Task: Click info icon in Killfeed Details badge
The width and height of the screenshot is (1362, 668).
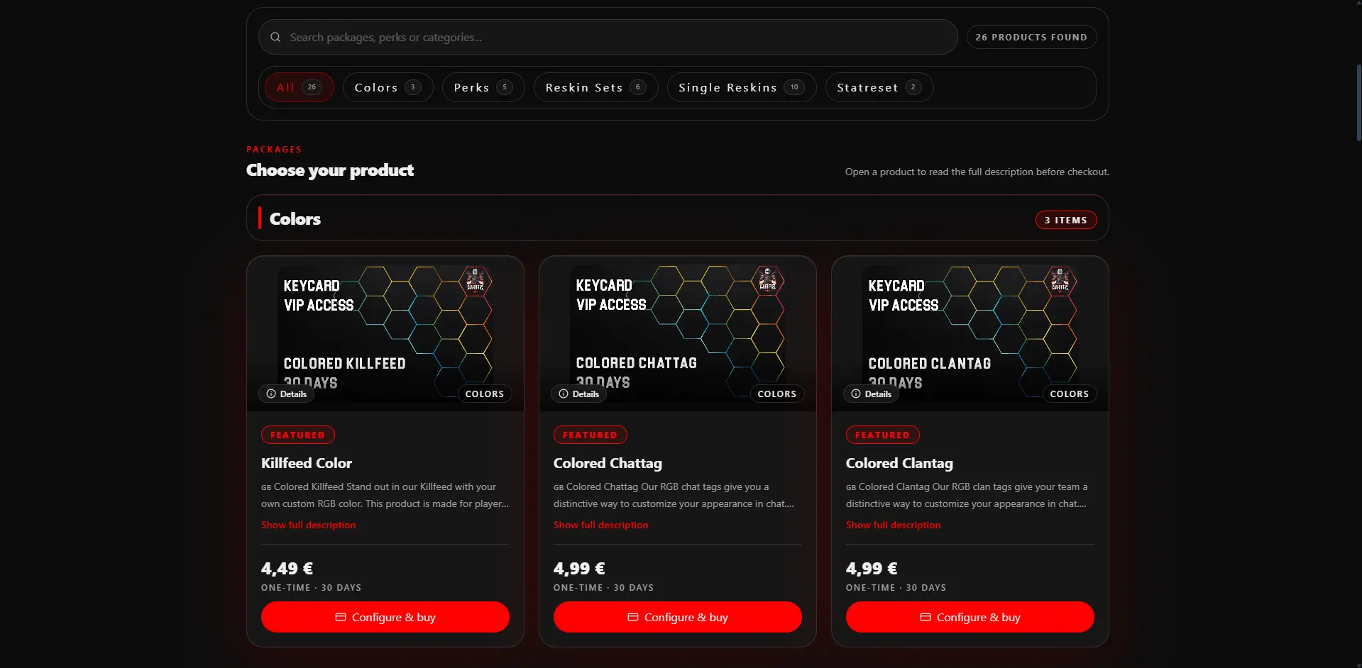Action: click(x=271, y=394)
